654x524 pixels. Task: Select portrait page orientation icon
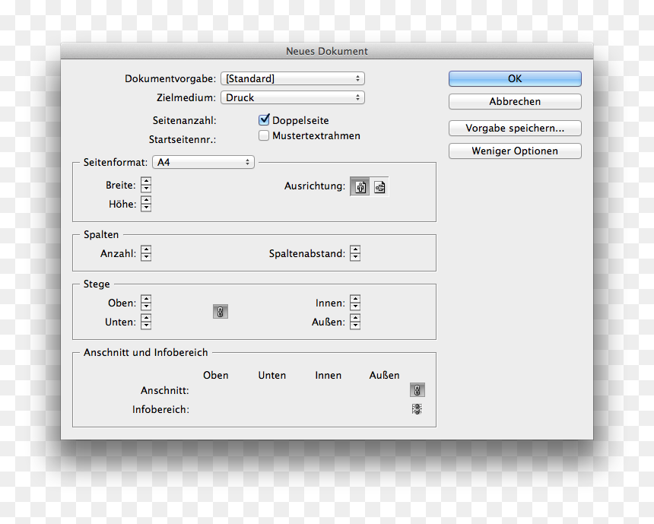tap(360, 187)
